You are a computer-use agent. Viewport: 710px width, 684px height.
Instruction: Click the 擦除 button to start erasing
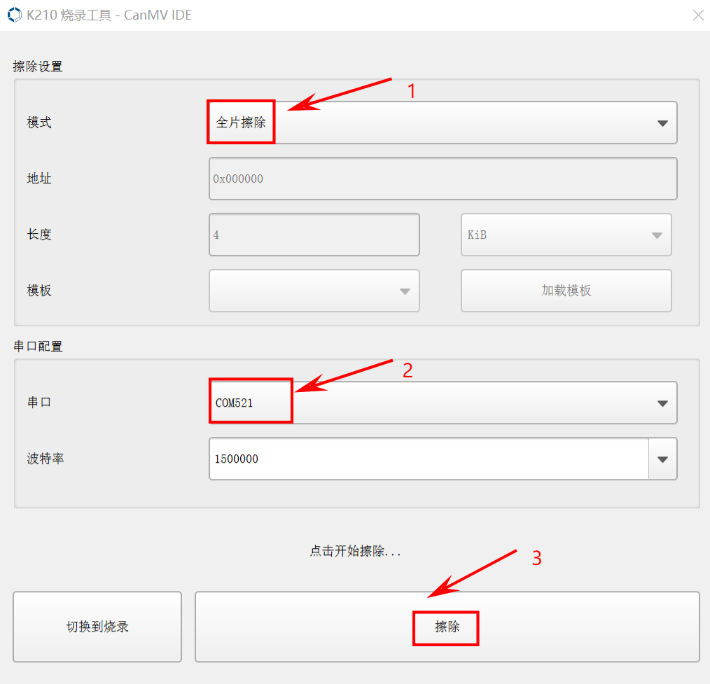447,627
